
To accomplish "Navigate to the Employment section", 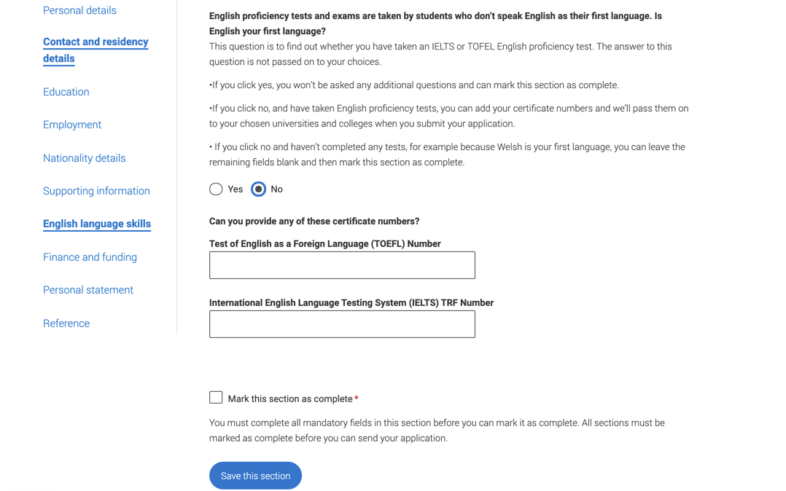I will [x=72, y=125].
